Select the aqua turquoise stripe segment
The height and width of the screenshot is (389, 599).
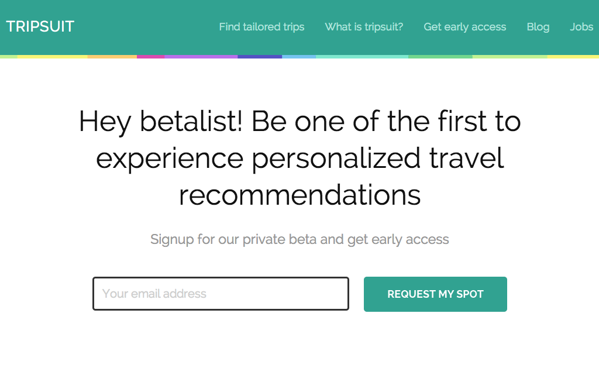coord(362,57)
